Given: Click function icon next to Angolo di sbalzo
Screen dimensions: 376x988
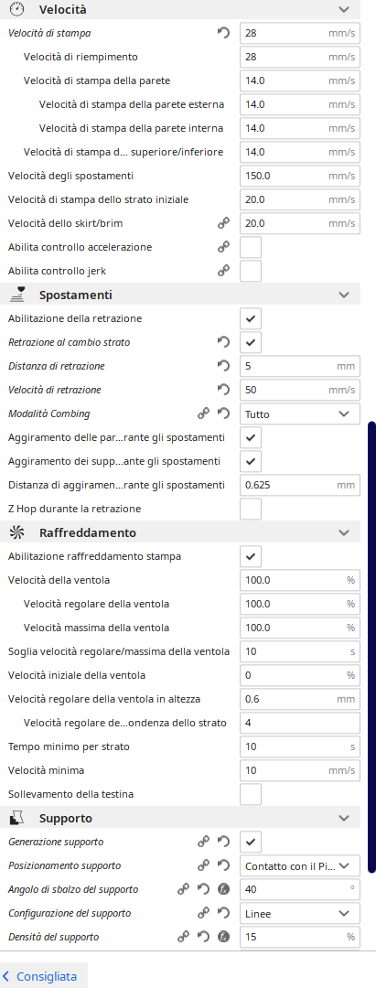Looking at the screenshot, I should [x=223, y=889].
